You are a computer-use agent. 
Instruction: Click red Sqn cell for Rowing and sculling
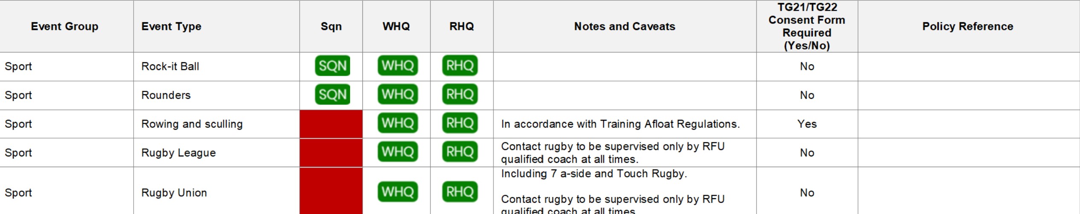coord(331,124)
